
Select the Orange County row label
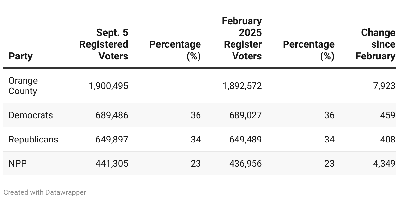[x=23, y=86]
